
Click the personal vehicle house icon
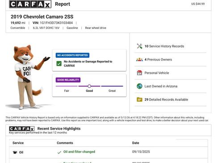(x=139, y=73)
